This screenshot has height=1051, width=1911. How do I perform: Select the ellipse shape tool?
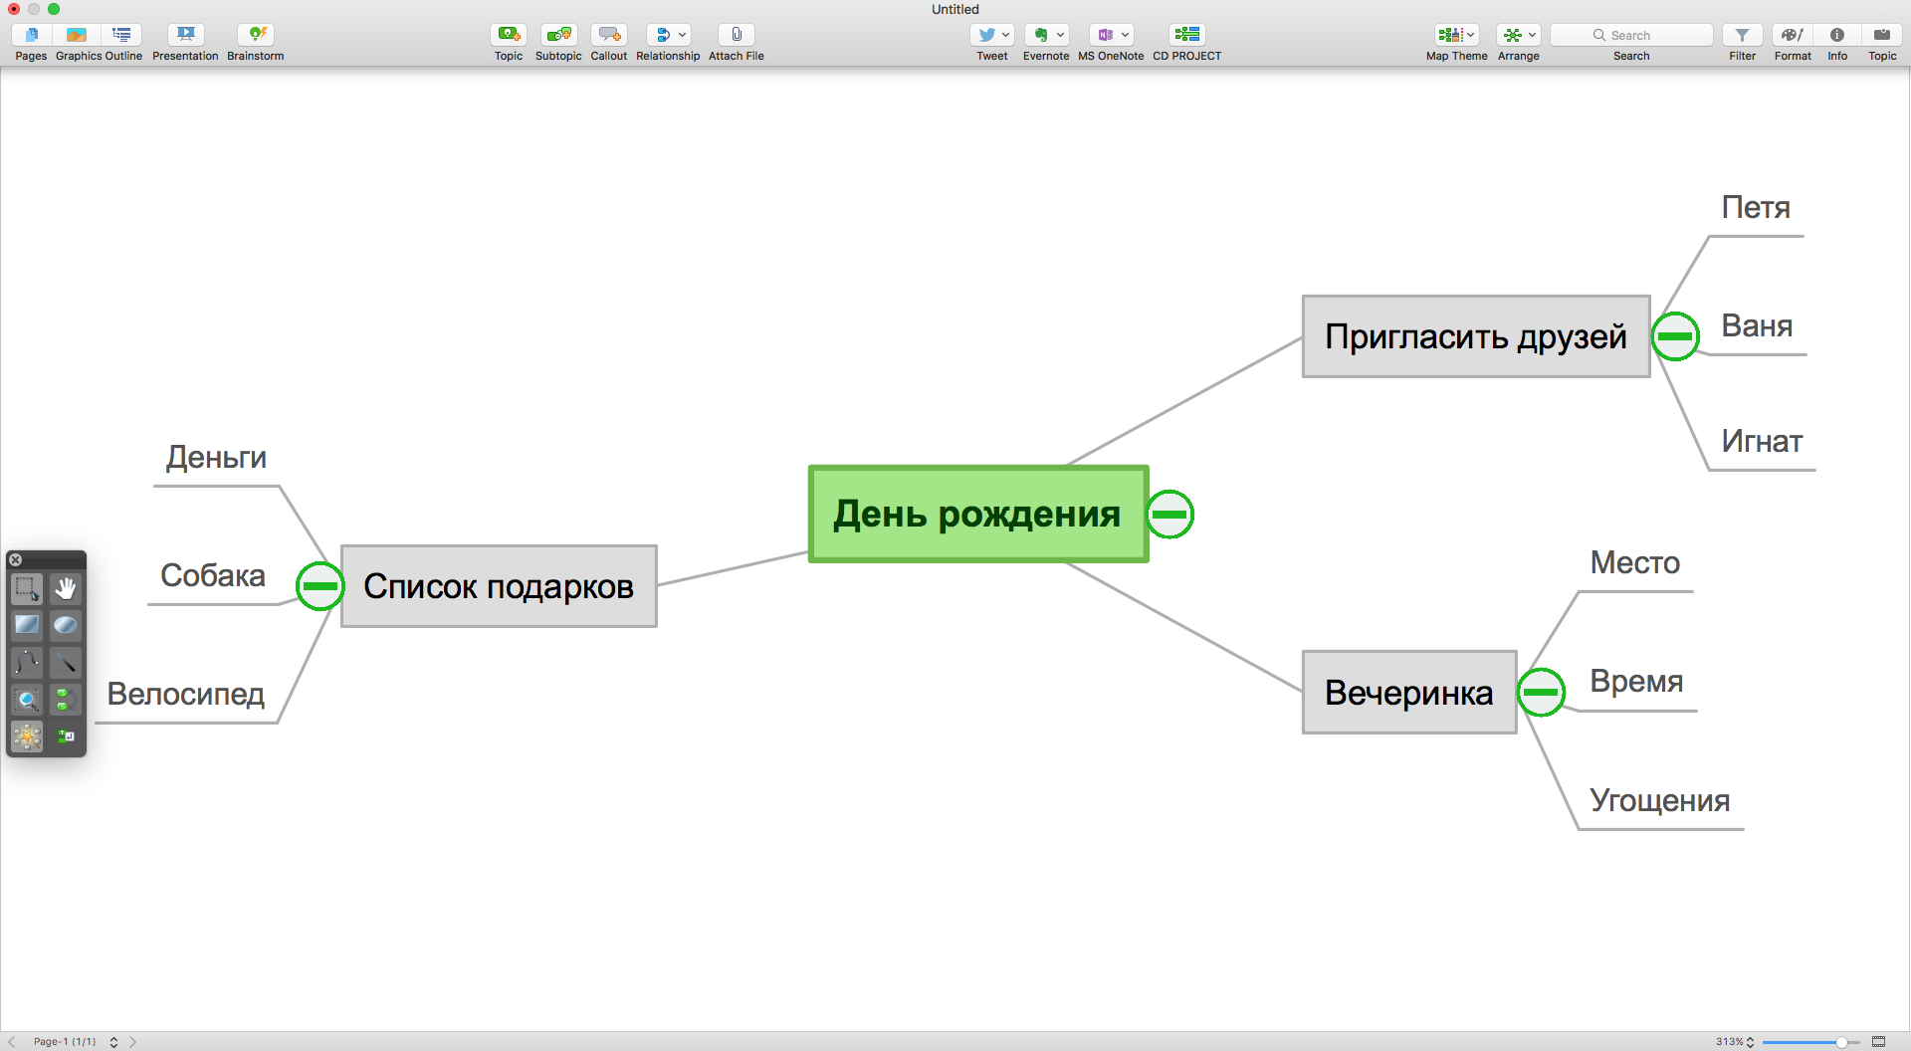(x=66, y=625)
